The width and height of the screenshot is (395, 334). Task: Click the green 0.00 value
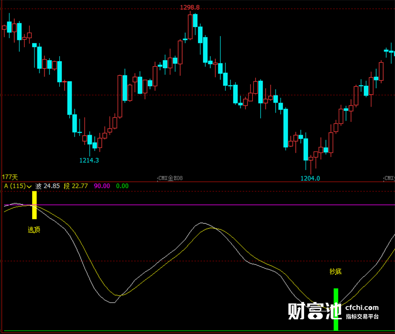pyautogui.click(x=122, y=186)
